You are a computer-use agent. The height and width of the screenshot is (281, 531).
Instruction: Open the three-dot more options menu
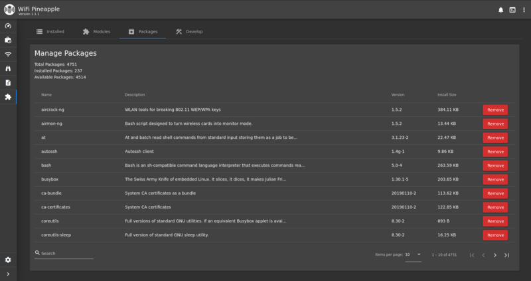click(x=524, y=10)
